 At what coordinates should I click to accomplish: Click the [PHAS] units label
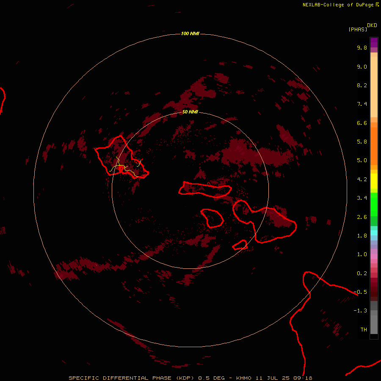[358, 29]
